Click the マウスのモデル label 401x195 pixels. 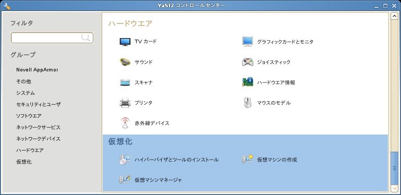click(274, 103)
